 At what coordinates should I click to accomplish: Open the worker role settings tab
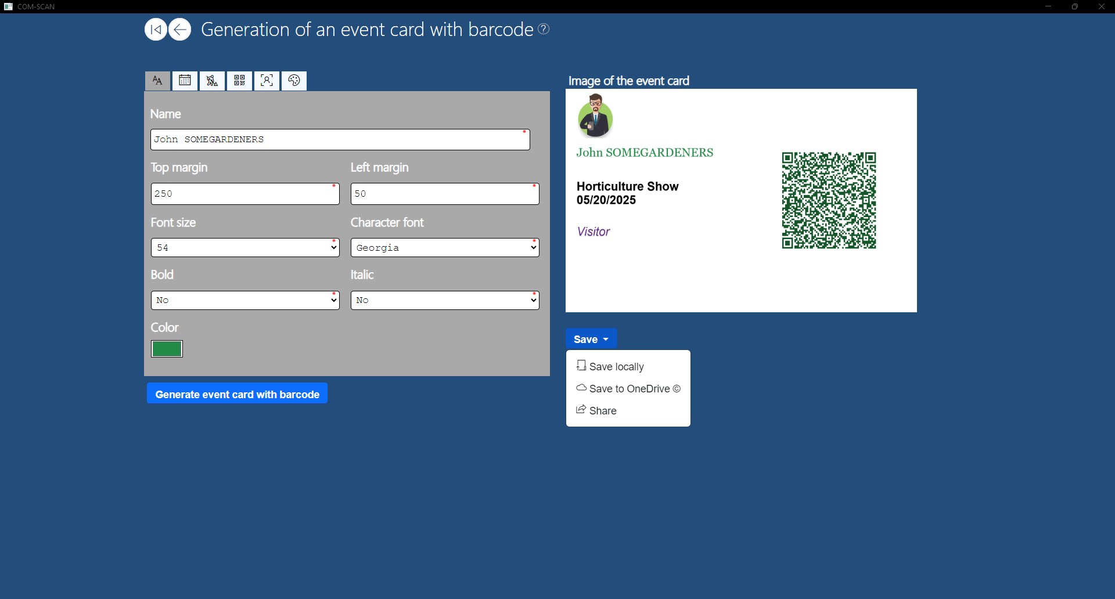coord(212,81)
